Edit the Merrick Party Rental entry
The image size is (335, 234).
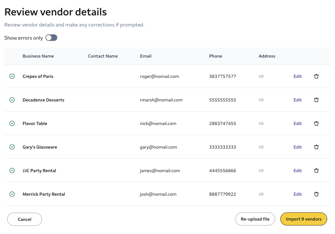pos(297,194)
